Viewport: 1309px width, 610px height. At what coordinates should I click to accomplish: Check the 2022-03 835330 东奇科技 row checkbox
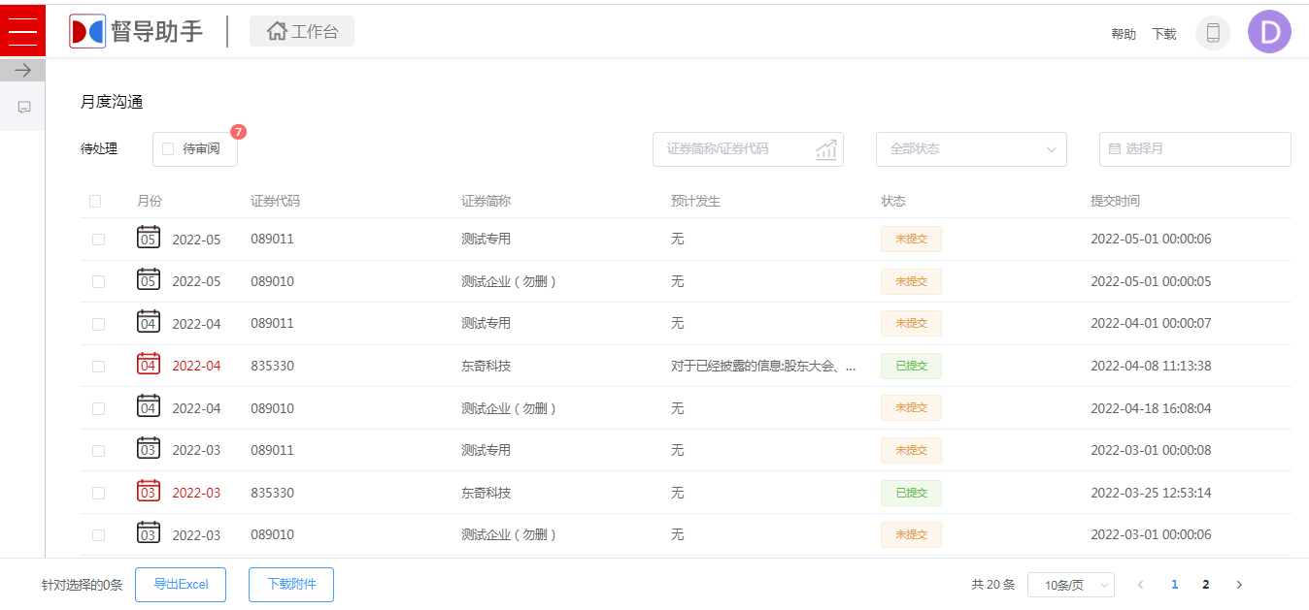(x=98, y=493)
